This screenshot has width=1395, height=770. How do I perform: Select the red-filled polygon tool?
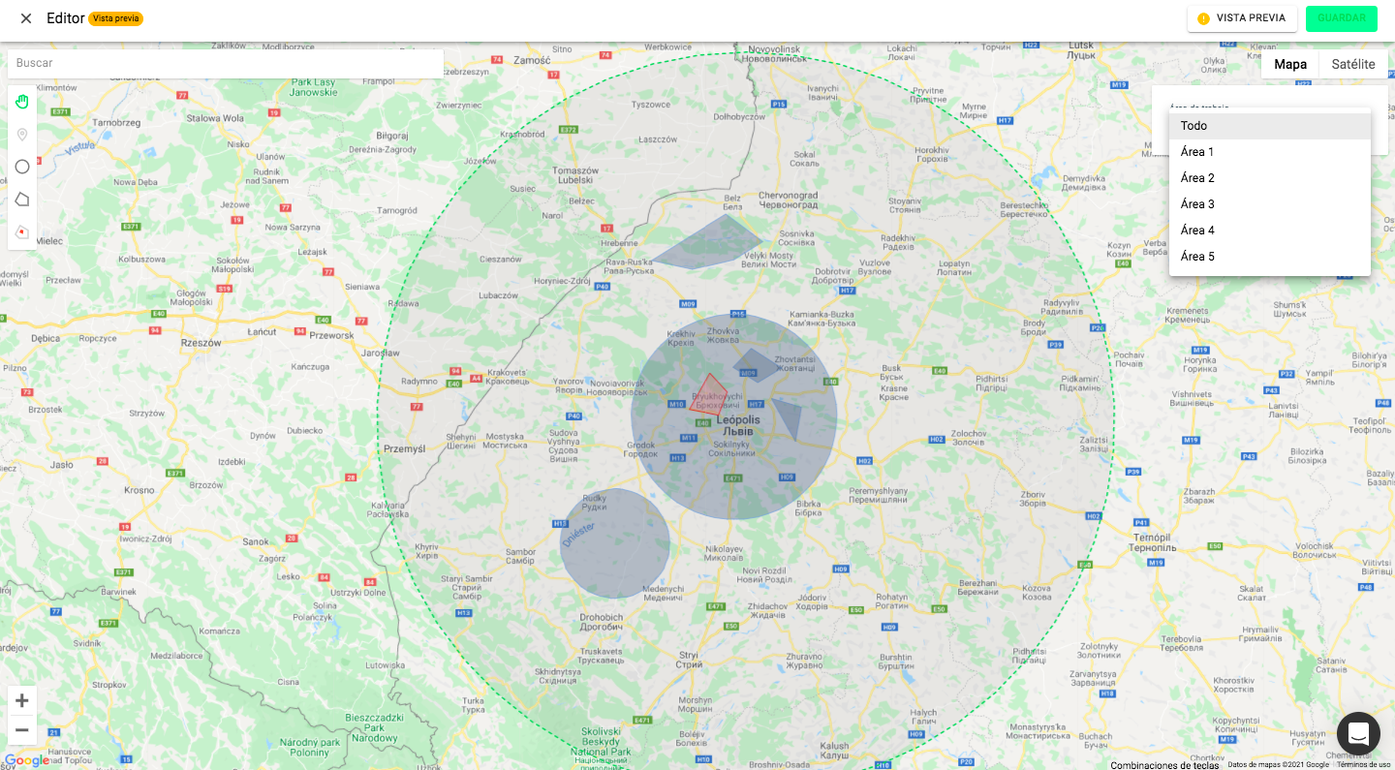(22, 232)
